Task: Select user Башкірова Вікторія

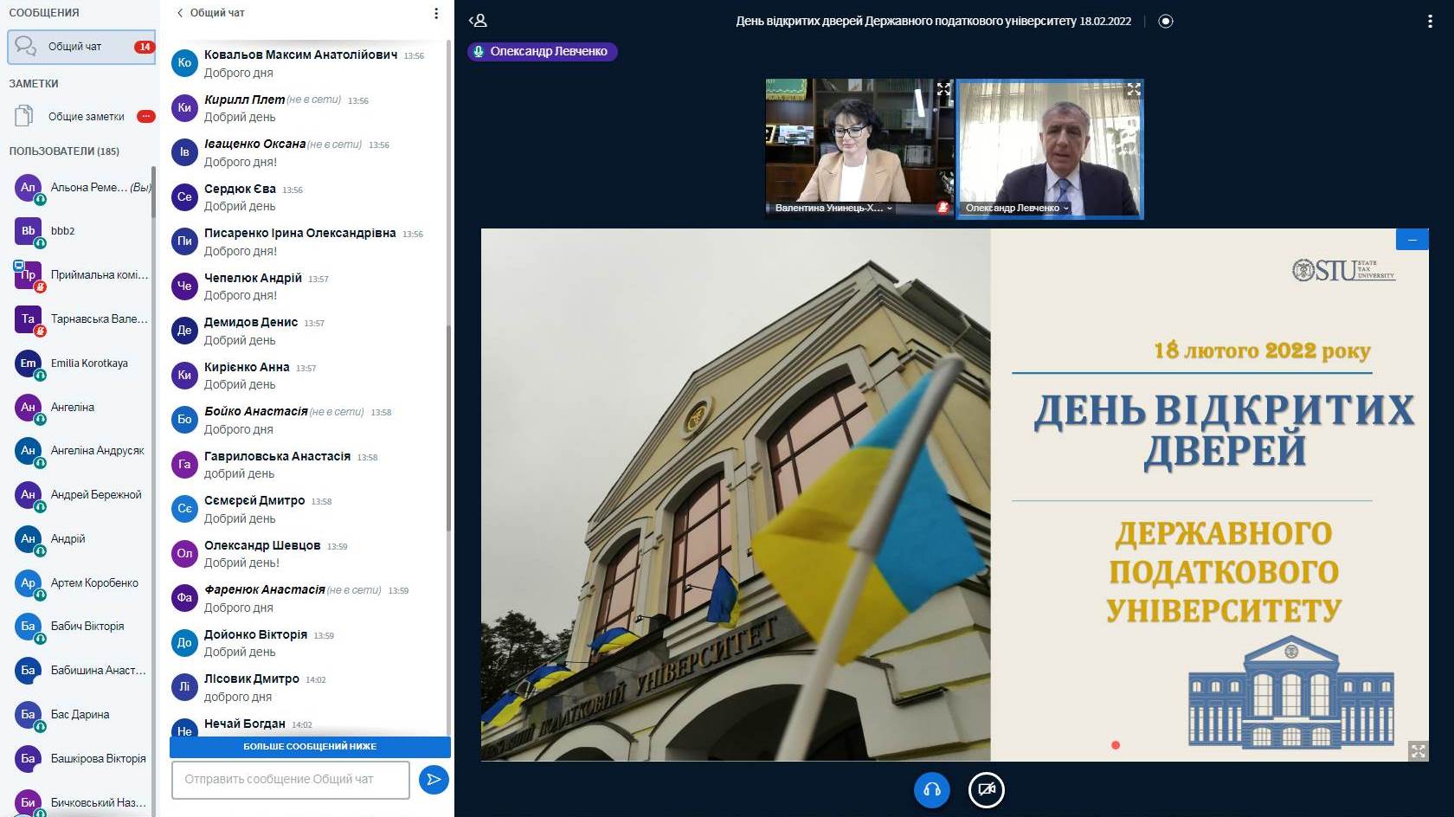Action: pyautogui.click(x=82, y=759)
